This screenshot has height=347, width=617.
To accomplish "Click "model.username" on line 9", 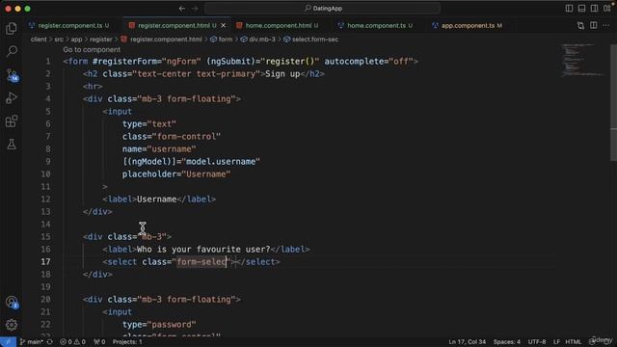I will (221, 162).
